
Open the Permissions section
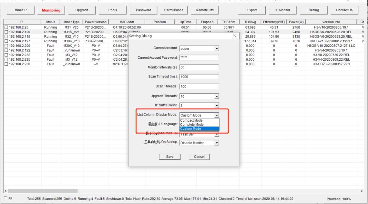[x=174, y=10]
